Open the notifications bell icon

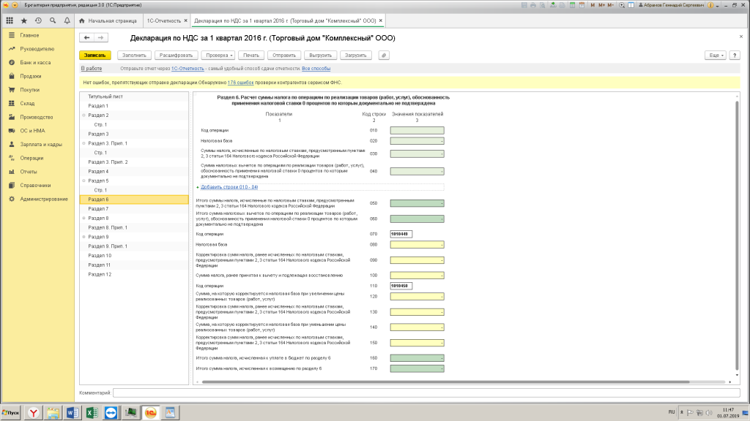pos(67,20)
